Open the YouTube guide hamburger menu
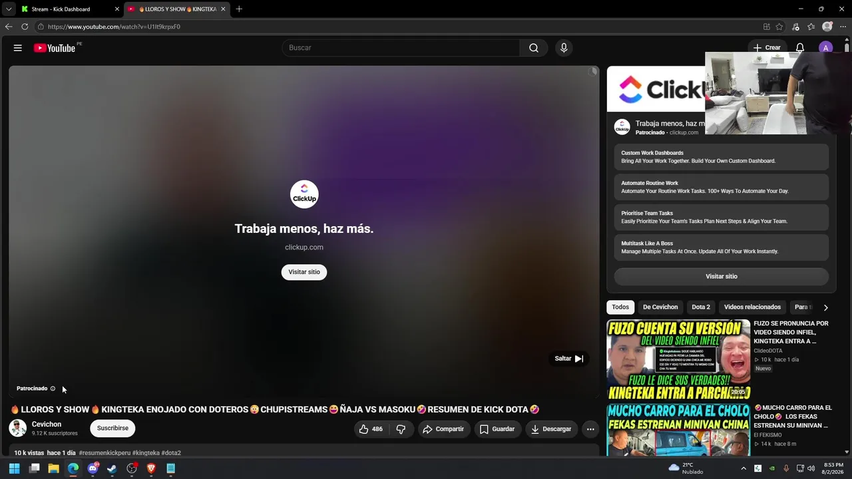Image resolution: width=852 pixels, height=479 pixels. coord(18,48)
